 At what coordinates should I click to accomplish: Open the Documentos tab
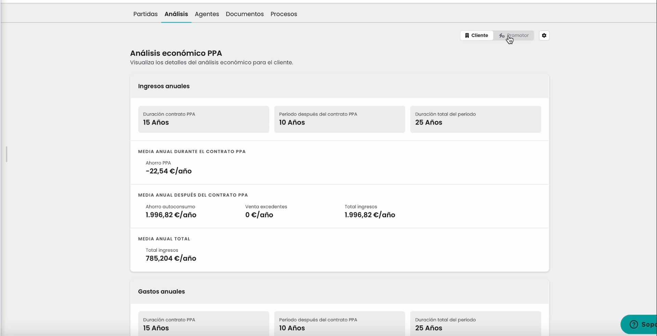tap(245, 14)
